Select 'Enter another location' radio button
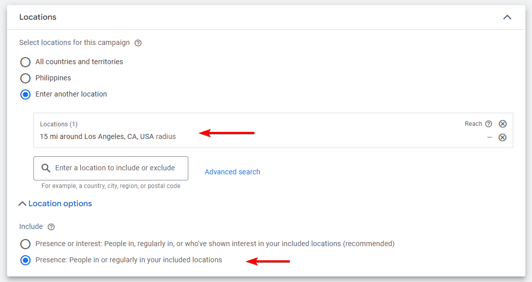The image size is (532, 282). [x=25, y=95]
